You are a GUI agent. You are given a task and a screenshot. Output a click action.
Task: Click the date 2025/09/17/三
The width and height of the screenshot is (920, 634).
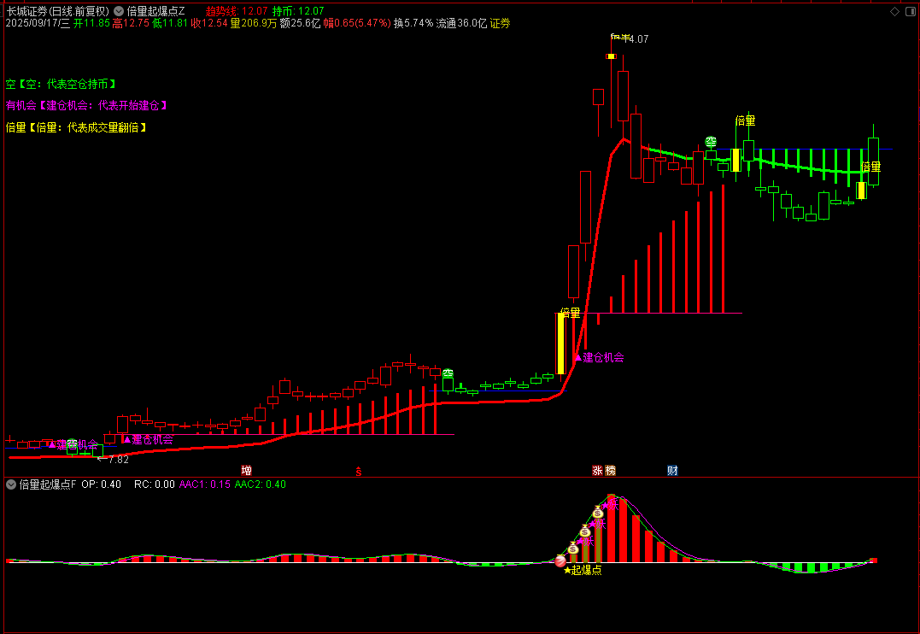coord(38,23)
